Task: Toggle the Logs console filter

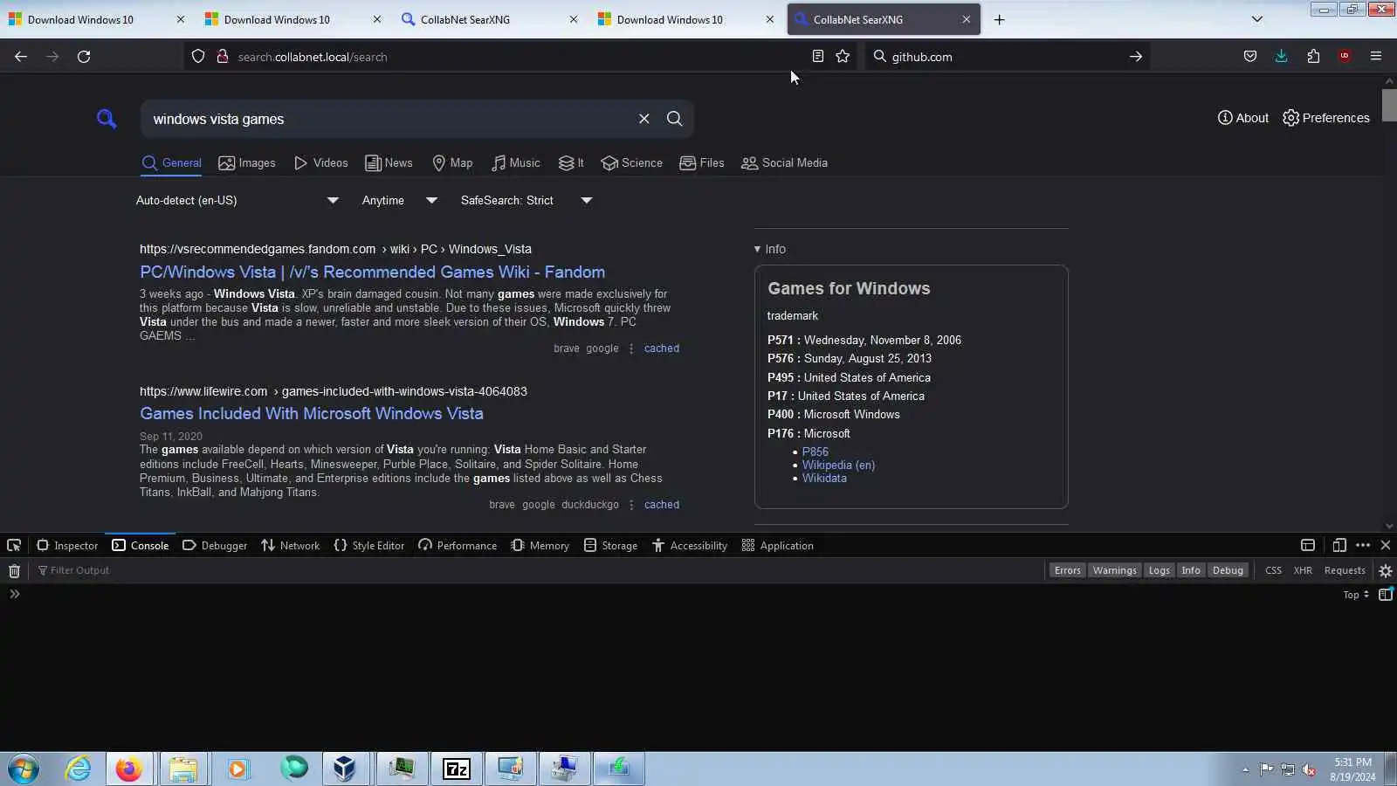Action: click(x=1160, y=571)
